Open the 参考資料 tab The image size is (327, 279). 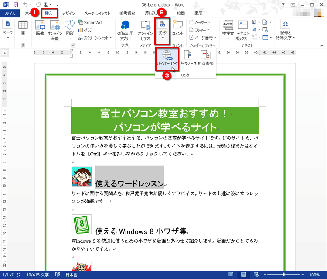127,14
